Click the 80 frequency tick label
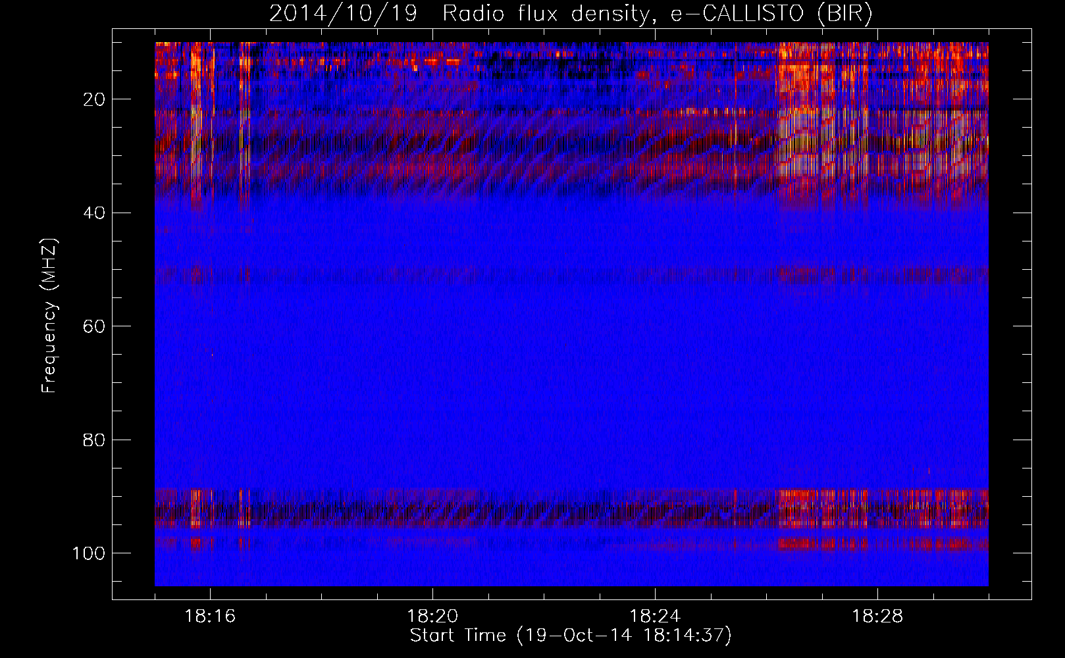The height and width of the screenshot is (658, 1065). pos(94,440)
